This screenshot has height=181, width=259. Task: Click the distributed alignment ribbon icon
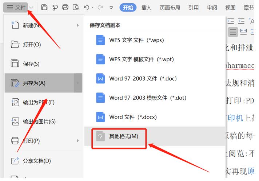pos(243,32)
